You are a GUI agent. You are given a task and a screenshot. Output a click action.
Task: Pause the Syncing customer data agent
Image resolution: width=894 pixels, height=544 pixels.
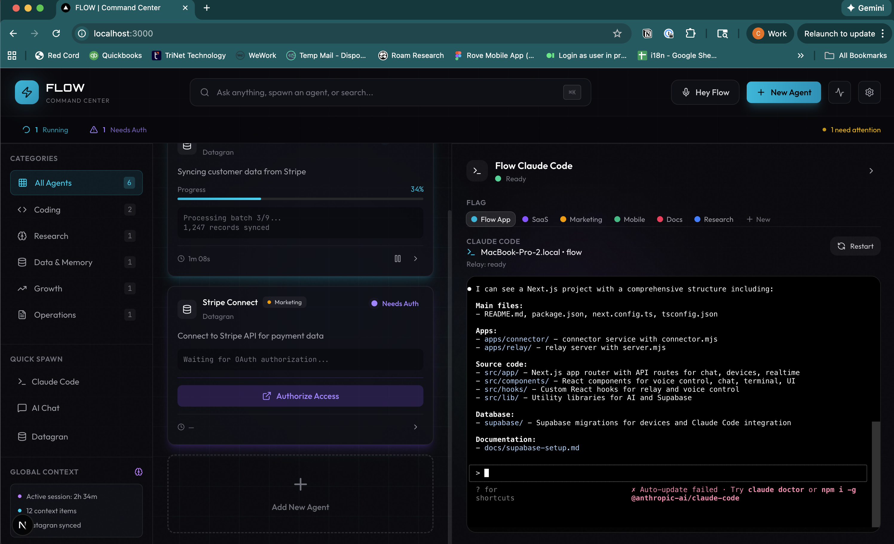tap(398, 259)
